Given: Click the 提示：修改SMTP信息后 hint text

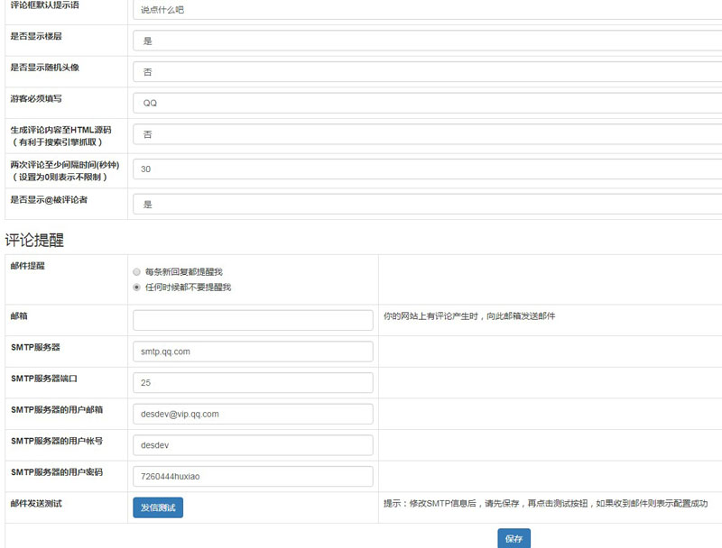Looking at the screenshot, I should tap(546, 504).
